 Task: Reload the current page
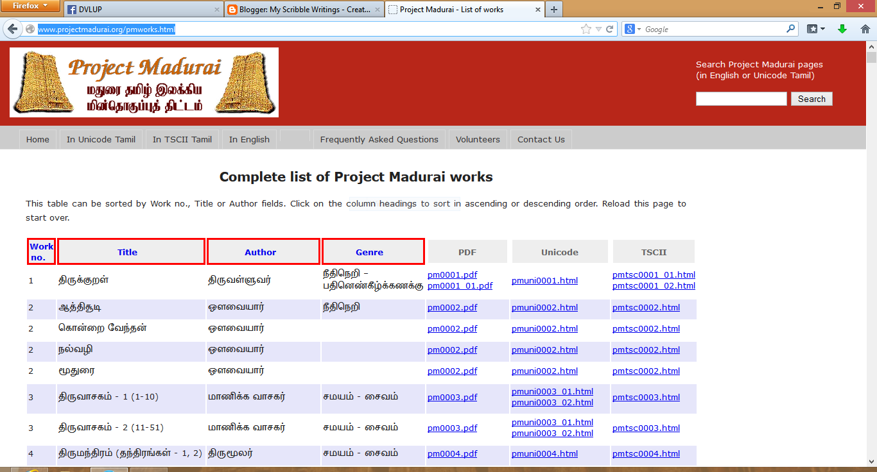coord(610,29)
